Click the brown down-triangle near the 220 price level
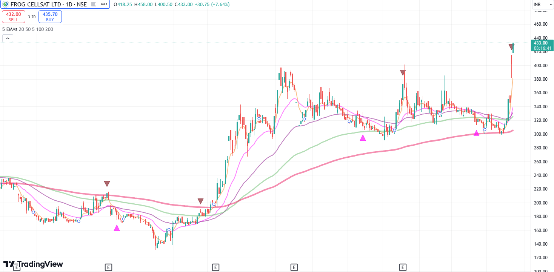The width and height of the screenshot is (554, 272). (107, 184)
